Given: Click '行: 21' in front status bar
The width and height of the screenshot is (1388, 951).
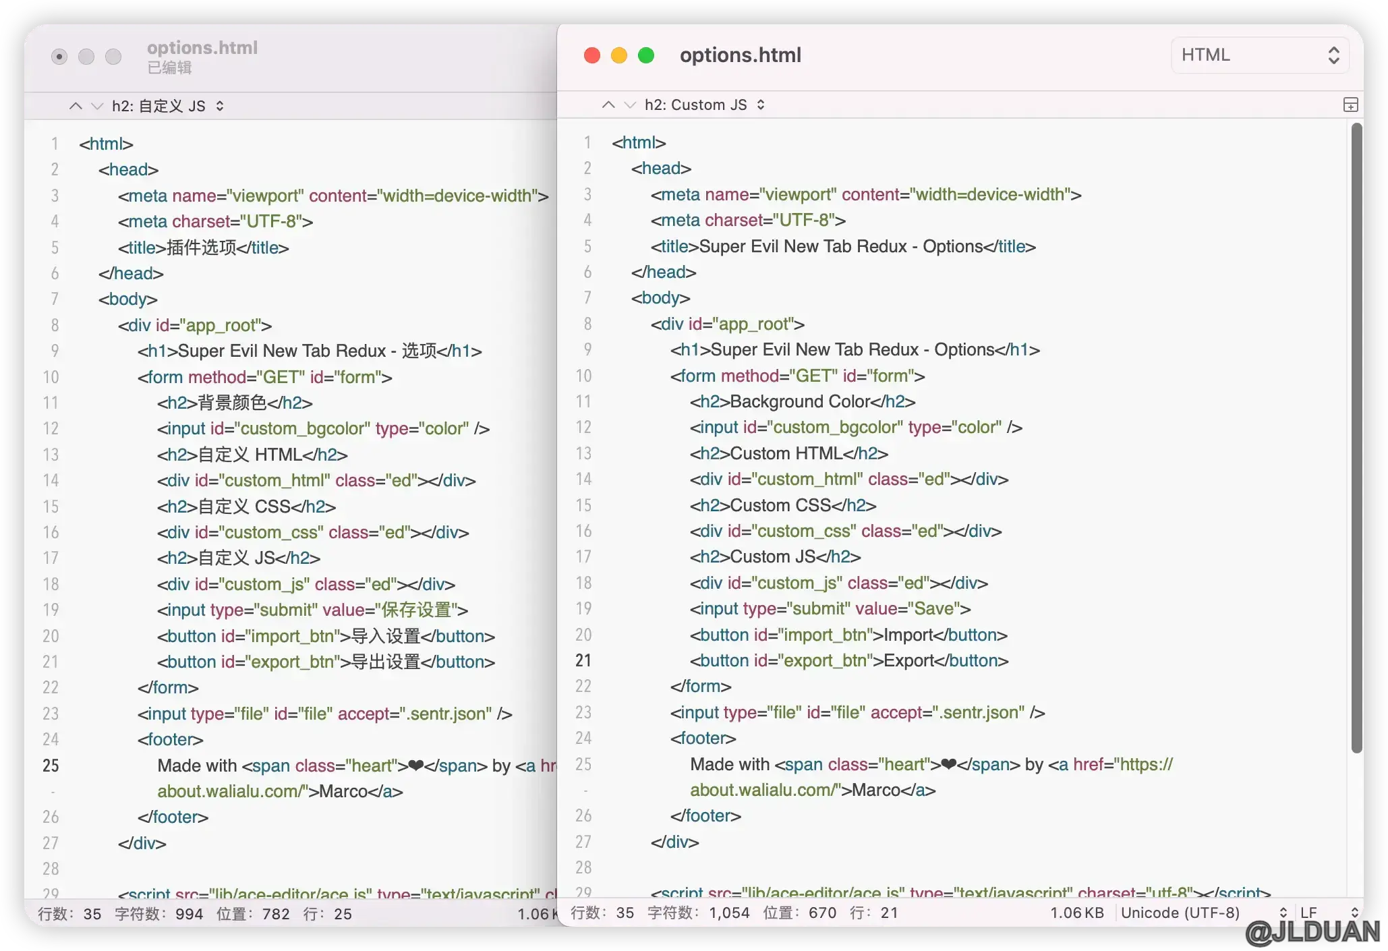Looking at the screenshot, I should [x=873, y=913].
